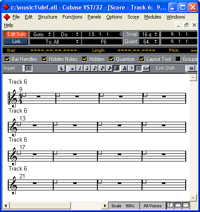The height and width of the screenshot is (212, 200).
Task: Click the double-flat enharmonic shift icon
Action: (192, 68)
